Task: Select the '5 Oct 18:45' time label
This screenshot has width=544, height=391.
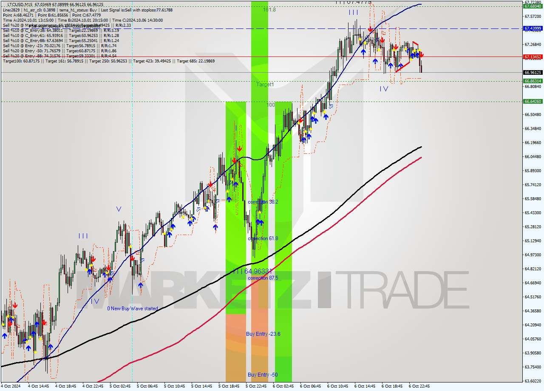Action: click(x=229, y=386)
